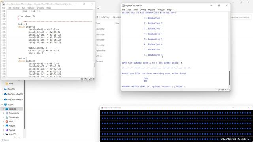Select Downloads in Explorer navigation pane

[x=13, y=118]
